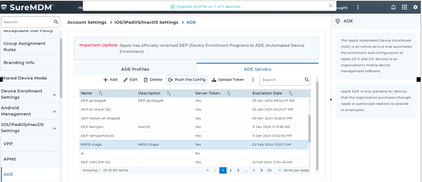Click iOS/iPadOS/macOS Settings breadcrumb link
Viewport: 422px width, 182px height.
click(x=146, y=22)
